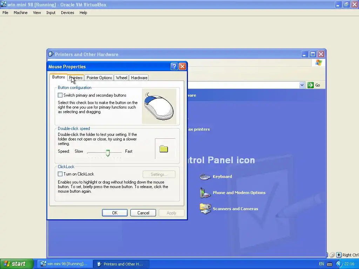Click the yellow test folder icon
The width and height of the screenshot is (359, 269).
[164, 149]
